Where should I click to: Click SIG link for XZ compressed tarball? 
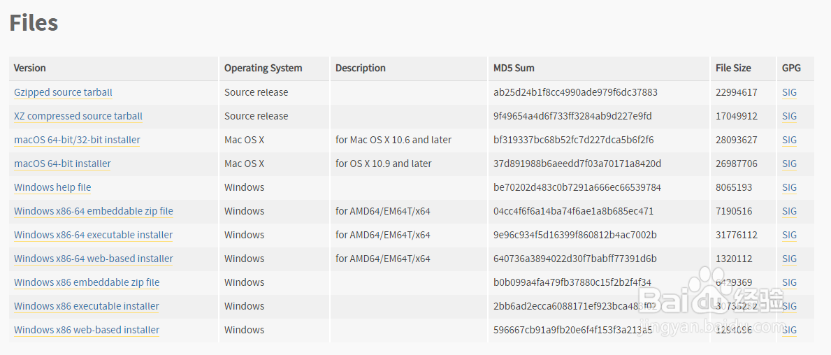pos(789,116)
